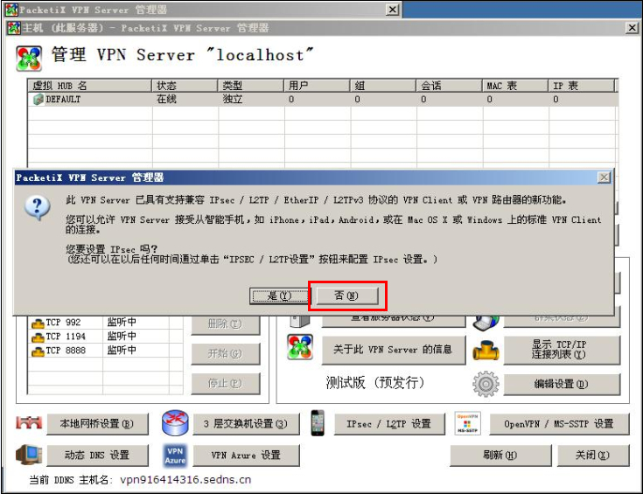This screenshot has height=494, width=643.
Task: Click the 独立 type cell of DEFAULT
Action: (x=233, y=99)
